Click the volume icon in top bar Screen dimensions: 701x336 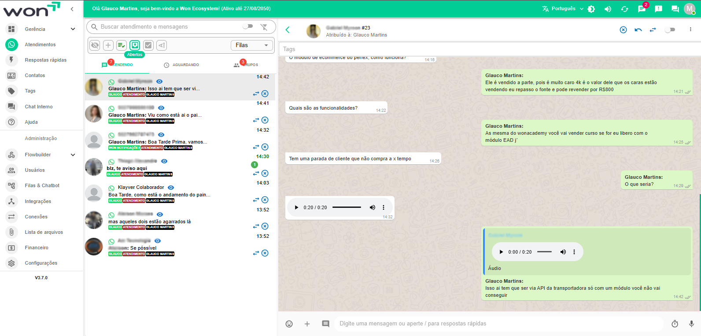(x=608, y=9)
